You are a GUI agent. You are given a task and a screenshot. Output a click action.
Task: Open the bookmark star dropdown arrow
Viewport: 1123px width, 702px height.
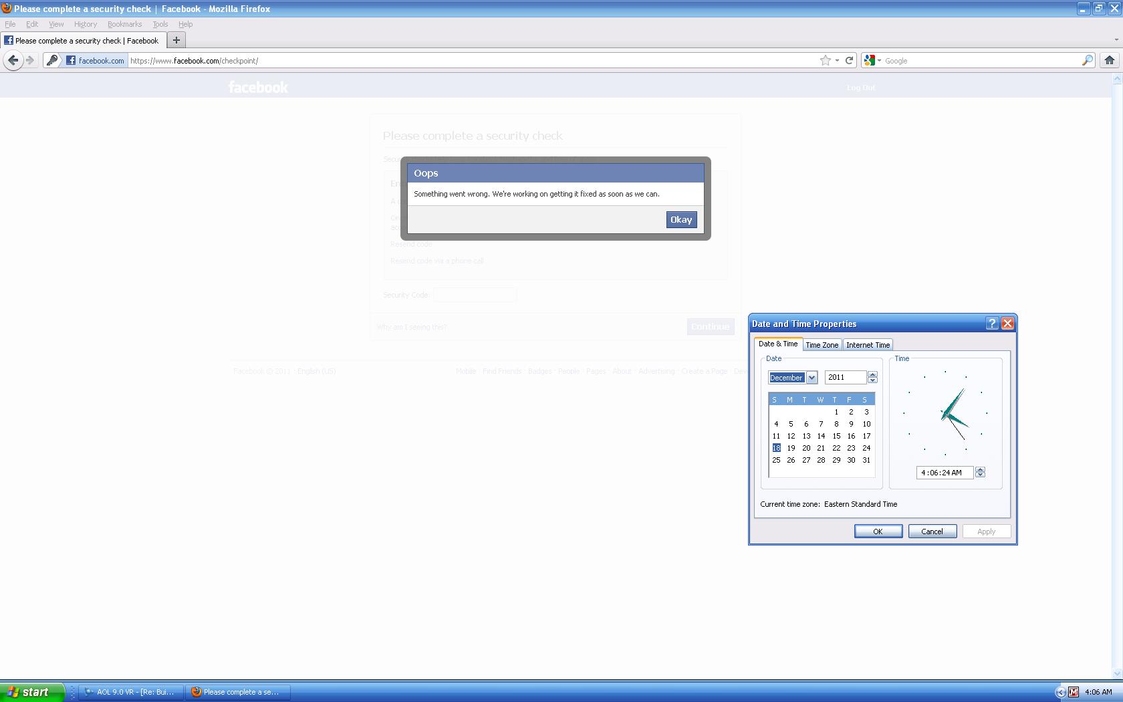pyautogui.click(x=837, y=60)
